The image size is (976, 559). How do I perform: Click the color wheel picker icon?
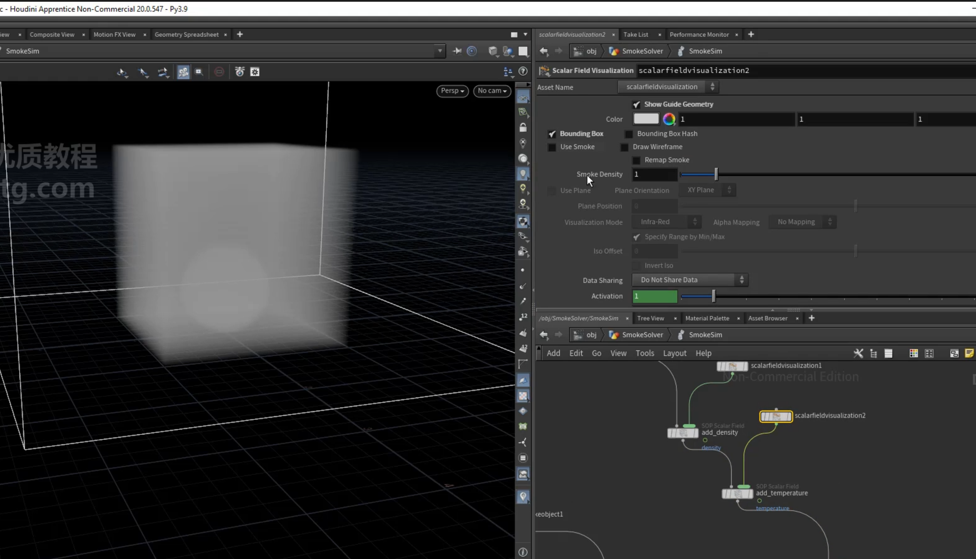point(669,119)
